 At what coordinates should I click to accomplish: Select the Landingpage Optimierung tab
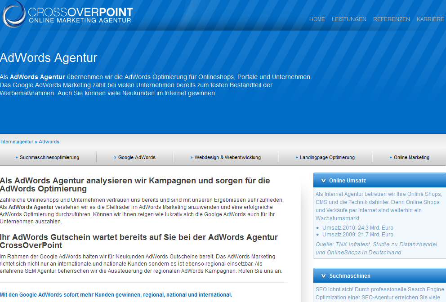click(327, 157)
